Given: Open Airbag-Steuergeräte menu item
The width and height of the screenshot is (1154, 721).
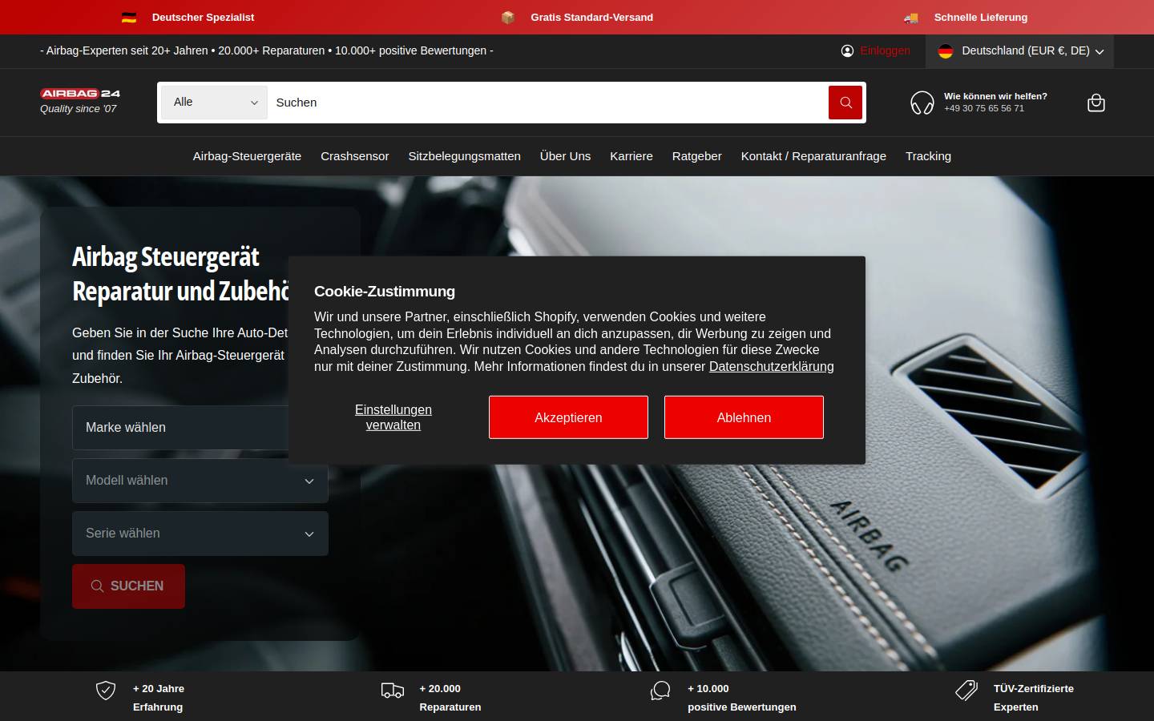Looking at the screenshot, I should coord(247,156).
